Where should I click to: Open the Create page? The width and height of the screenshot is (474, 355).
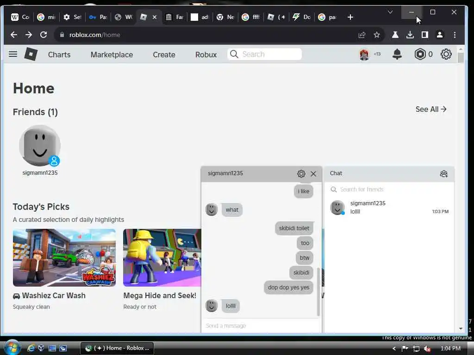click(x=164, y=55)
